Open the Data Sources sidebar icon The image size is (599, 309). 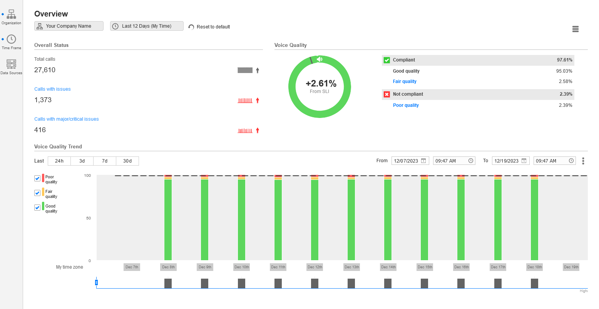(x=12, y=64)
